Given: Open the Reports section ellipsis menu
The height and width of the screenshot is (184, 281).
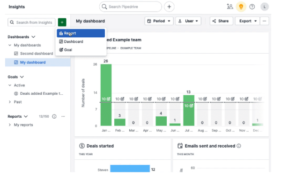Looking at the screenshot, I should click(x=63, y=116).
